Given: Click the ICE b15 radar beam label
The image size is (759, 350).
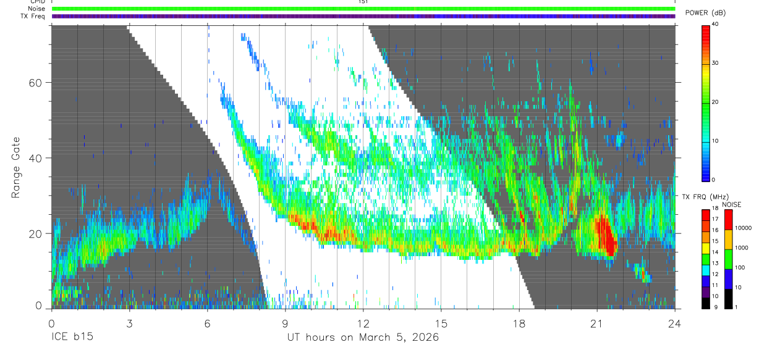Looking at the screenshot, I should (x=72, y=338).
